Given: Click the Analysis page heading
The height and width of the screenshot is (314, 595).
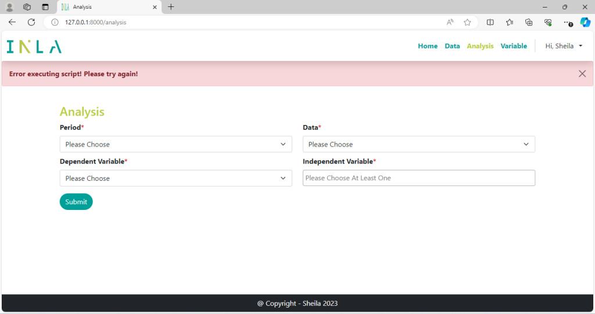Looking at the screenshot, I should [82, 112].
